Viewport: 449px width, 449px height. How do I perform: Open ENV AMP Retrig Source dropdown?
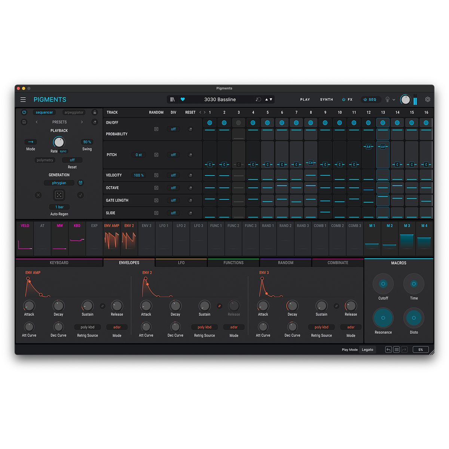[x=88, y=327]
